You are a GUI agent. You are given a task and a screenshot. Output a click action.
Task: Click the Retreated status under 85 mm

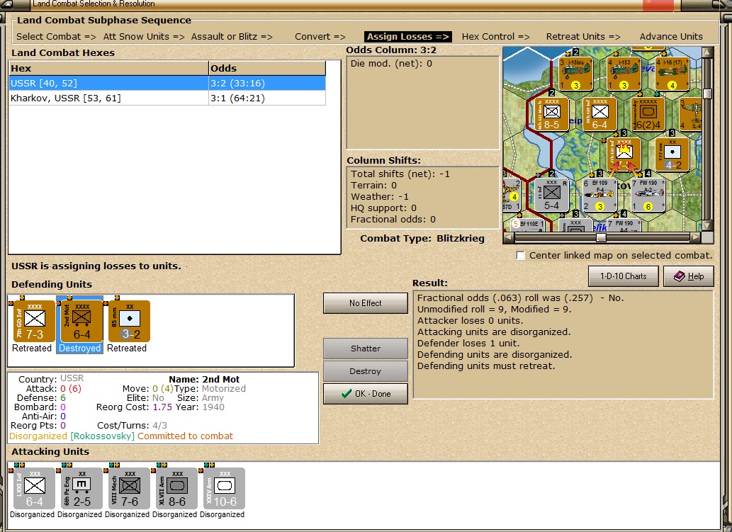click(127, 348)
